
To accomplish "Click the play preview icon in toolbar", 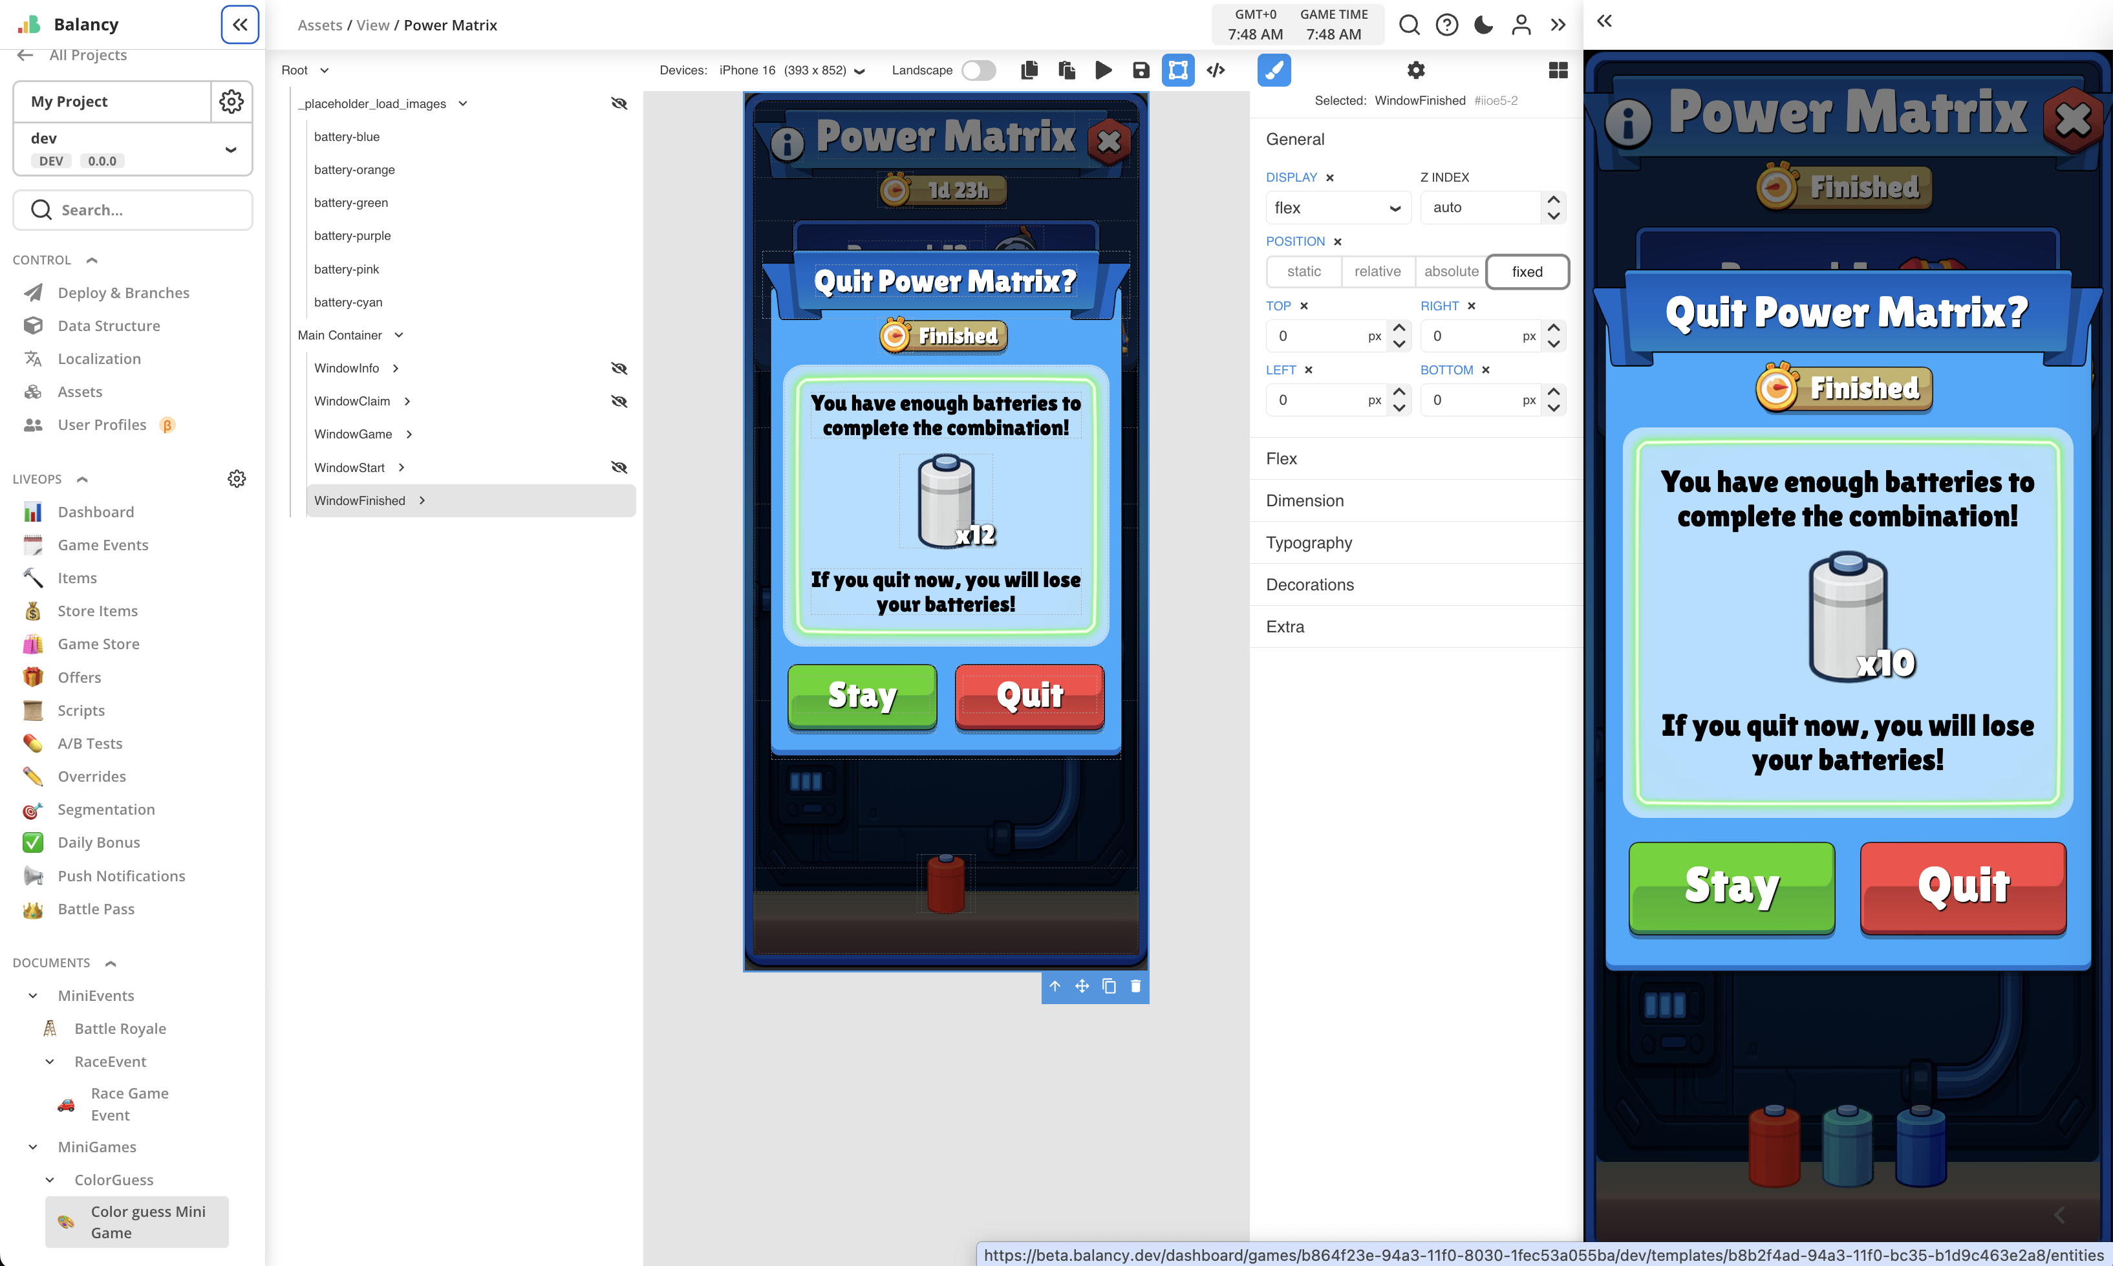I will tap(1103, 70).
